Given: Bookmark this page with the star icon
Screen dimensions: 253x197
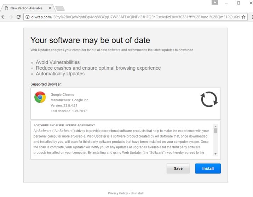Looking at the screenshot, I should pyautogui.click(x=243, y=17).
